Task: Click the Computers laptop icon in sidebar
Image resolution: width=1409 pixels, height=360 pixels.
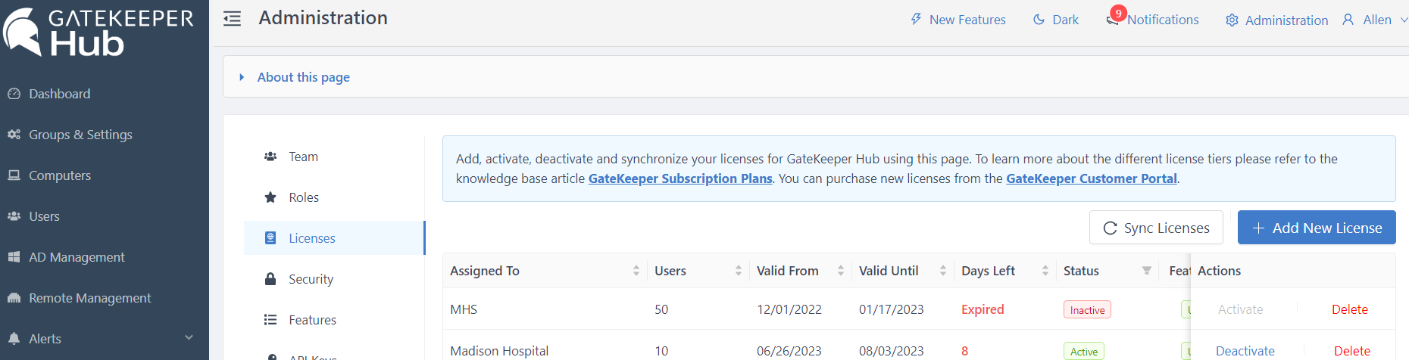Action: [x=14, y=175]
